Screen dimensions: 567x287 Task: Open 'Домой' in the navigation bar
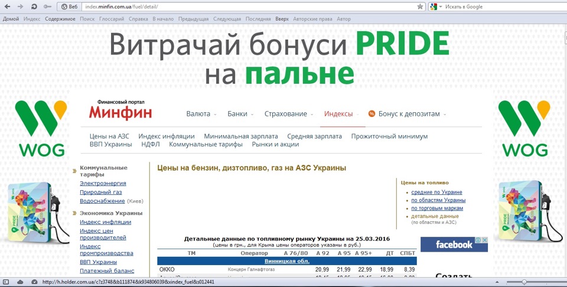coord(11,19)
